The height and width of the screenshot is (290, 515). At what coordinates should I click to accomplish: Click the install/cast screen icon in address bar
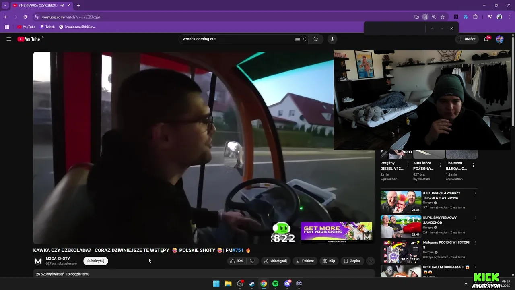coord(417,17)
